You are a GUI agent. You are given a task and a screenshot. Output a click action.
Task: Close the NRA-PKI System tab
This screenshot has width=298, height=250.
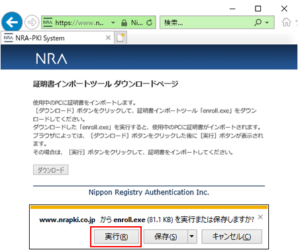108,38
